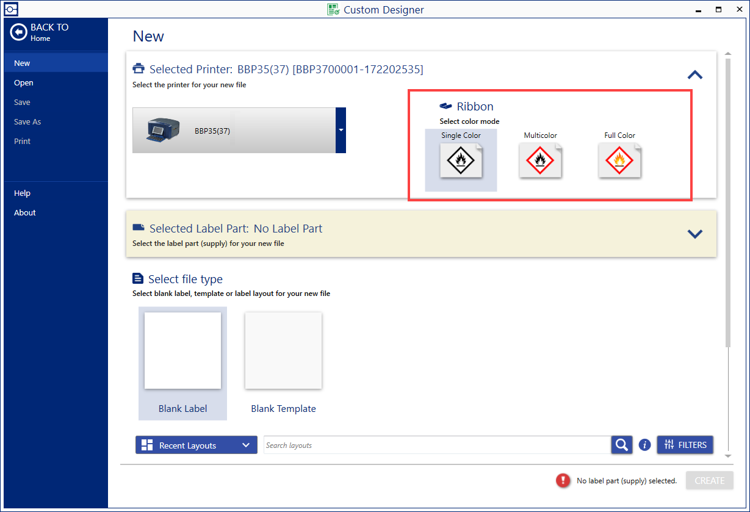750x512 pixels.
Task: Choose the Blank Template thumbnail
Action: 283,351
